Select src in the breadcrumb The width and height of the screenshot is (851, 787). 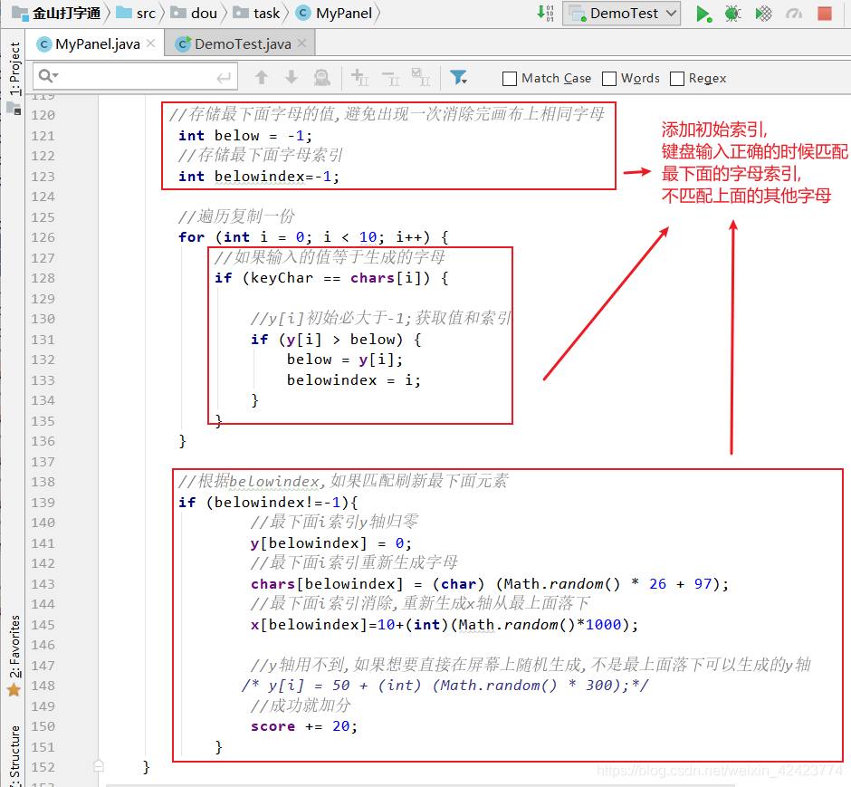click(136, 13)
